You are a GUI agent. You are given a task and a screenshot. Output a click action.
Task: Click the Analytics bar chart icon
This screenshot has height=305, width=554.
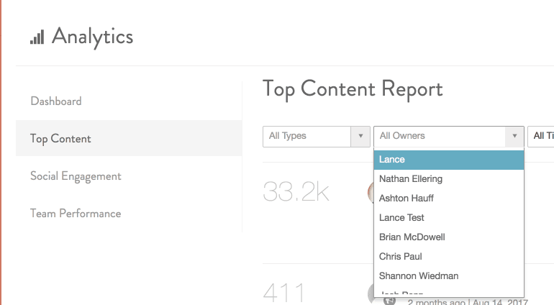[37, 37]
